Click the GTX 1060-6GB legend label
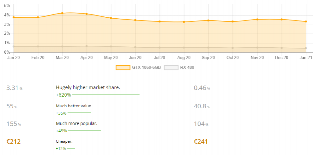 click(146, 68)
